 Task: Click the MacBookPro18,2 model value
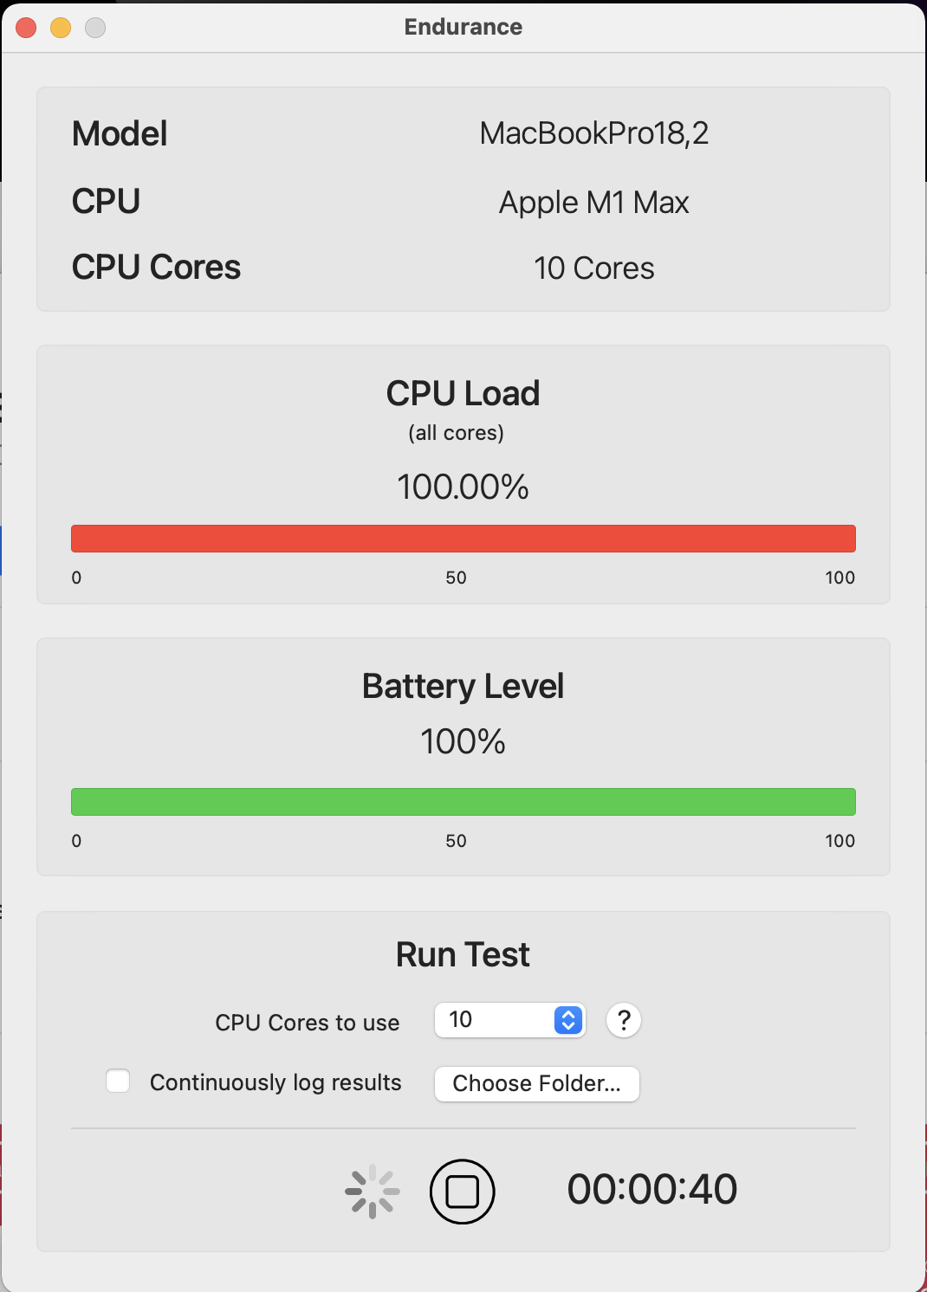click(594, 133)
